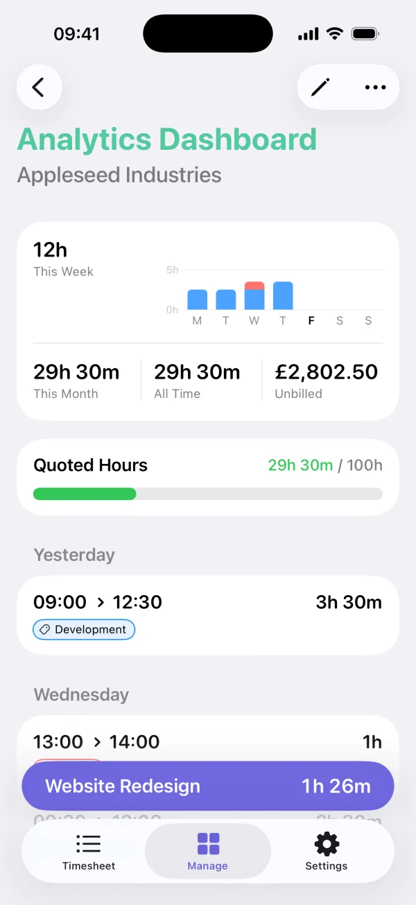Switch to the Manage tab

click(207, 852)
